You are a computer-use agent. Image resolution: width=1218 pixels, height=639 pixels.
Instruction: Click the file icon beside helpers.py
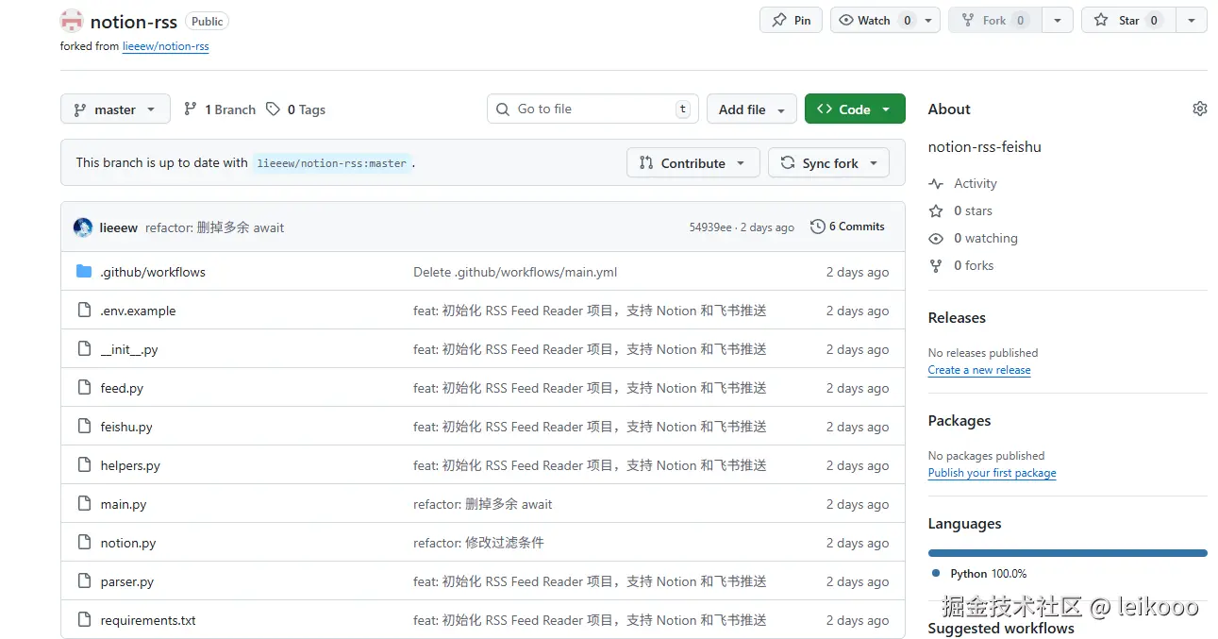point(84,465)
